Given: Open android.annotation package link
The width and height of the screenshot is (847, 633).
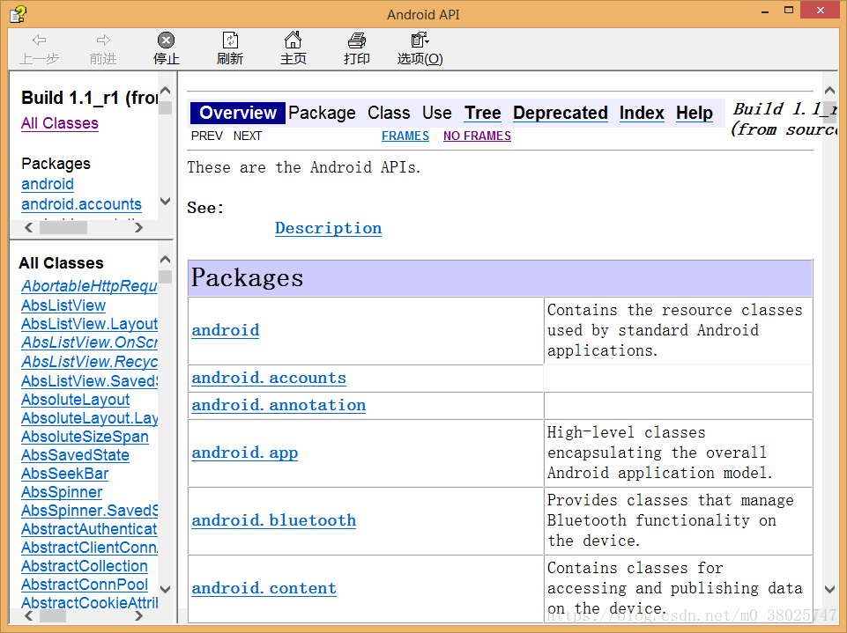Looking at the screenshot, I should (279, 405).
